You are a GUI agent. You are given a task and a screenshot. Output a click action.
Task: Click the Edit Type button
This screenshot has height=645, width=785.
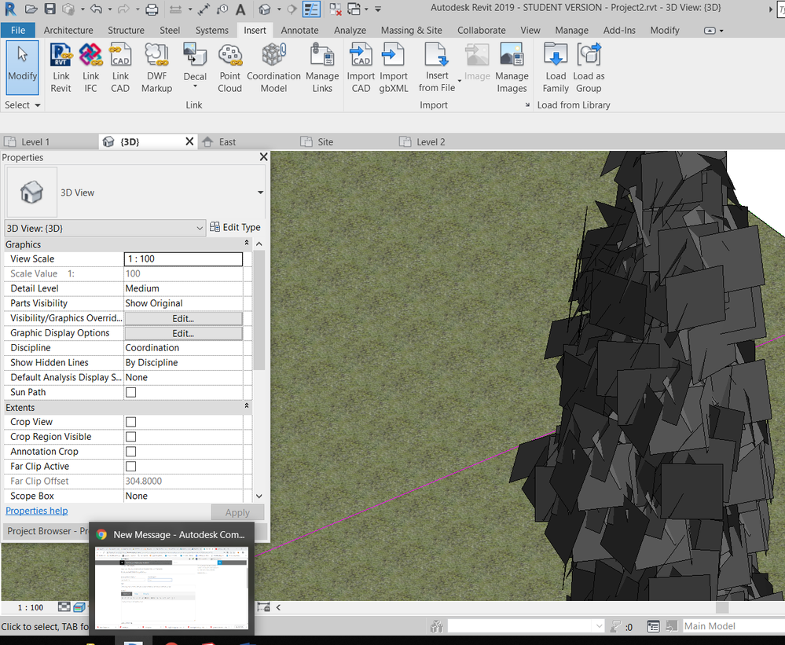(x=235, y=227)
